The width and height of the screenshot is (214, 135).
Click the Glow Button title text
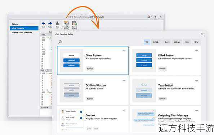[x=94, y=55]
